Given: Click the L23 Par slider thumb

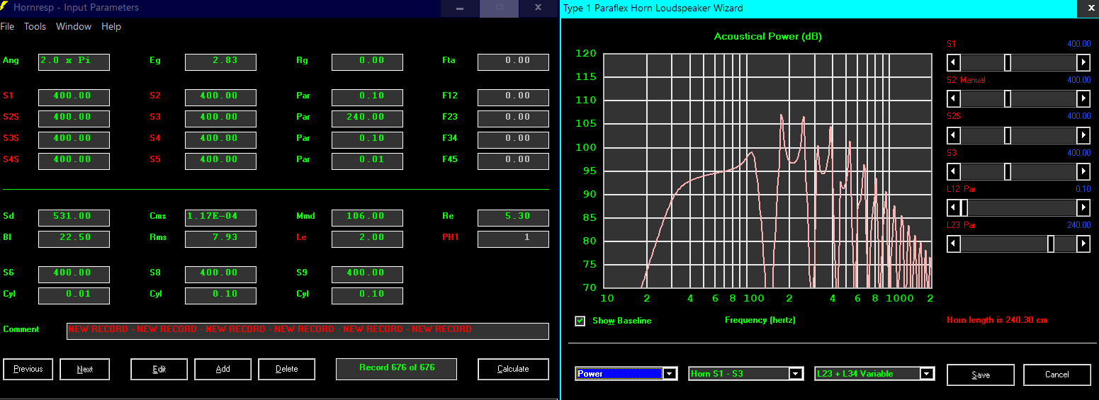Looking at the screenshot, I should tap(1051, 244).
